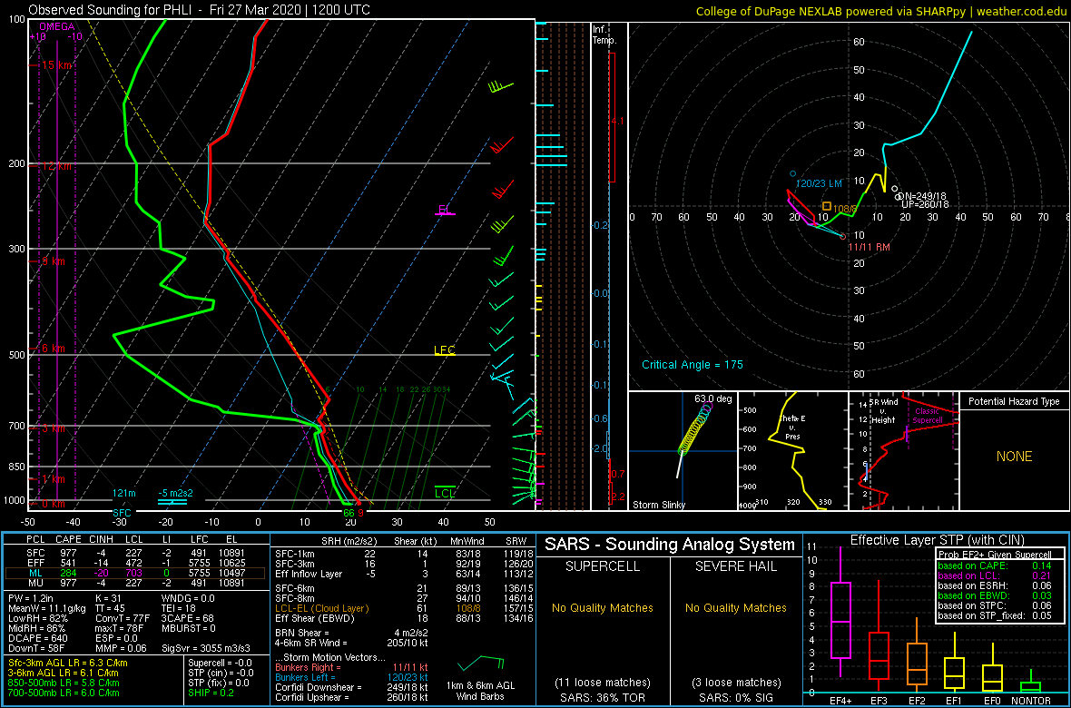This screenshot has height=708, width=1071.
Task: Click the Corfidi Downshear line
Action: (x=352, y=687)
